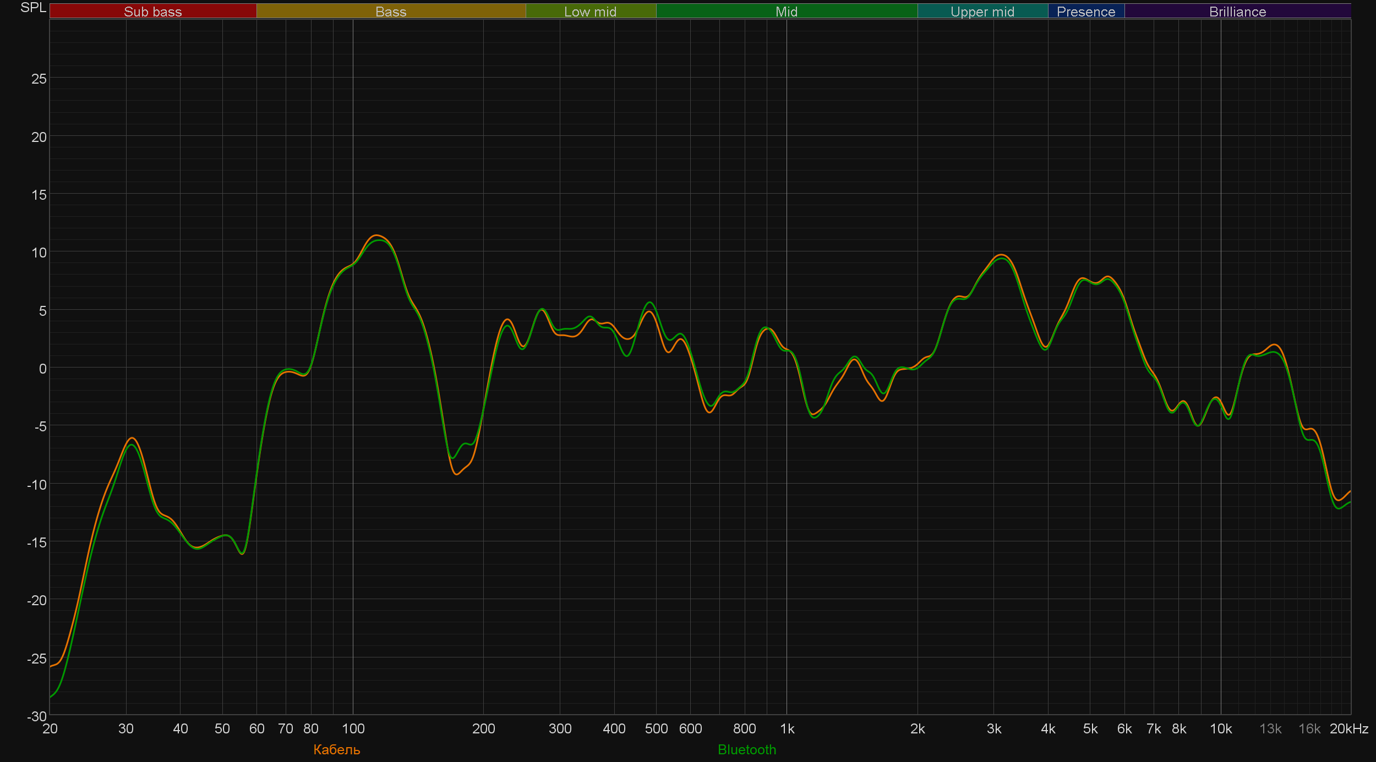Click the 100 Hz axis label
Image resolution: width=1376 pixels, height=762 pixels.
point(353,728)
